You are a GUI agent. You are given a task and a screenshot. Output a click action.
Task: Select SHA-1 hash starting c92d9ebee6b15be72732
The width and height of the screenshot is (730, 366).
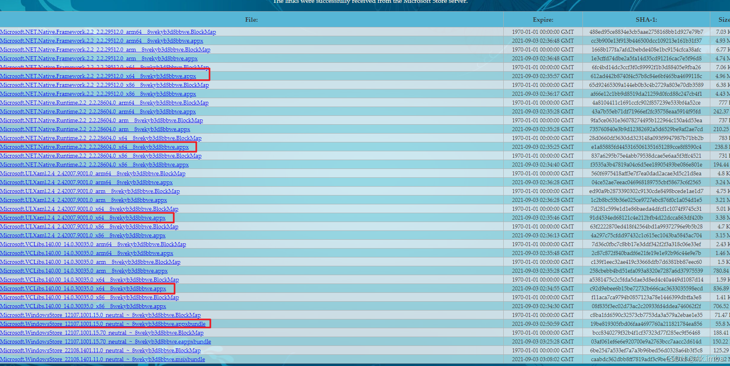pos(646,288)
